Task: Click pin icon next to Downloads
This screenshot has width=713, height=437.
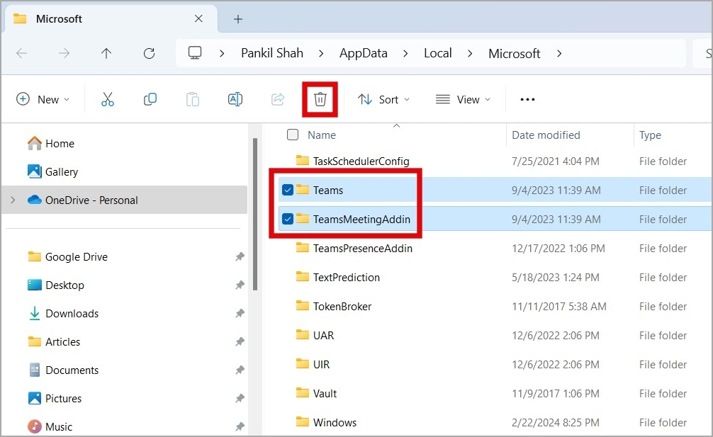Action: pos(240,313)
